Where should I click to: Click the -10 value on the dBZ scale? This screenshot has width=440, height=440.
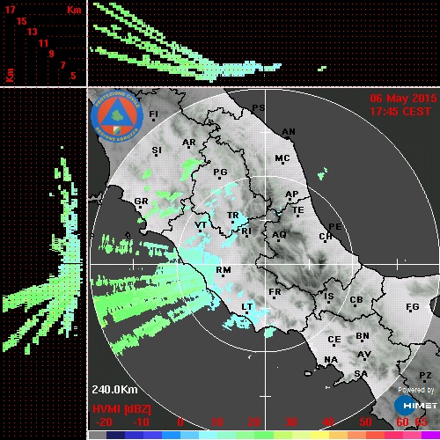click(x=141, y=422)
